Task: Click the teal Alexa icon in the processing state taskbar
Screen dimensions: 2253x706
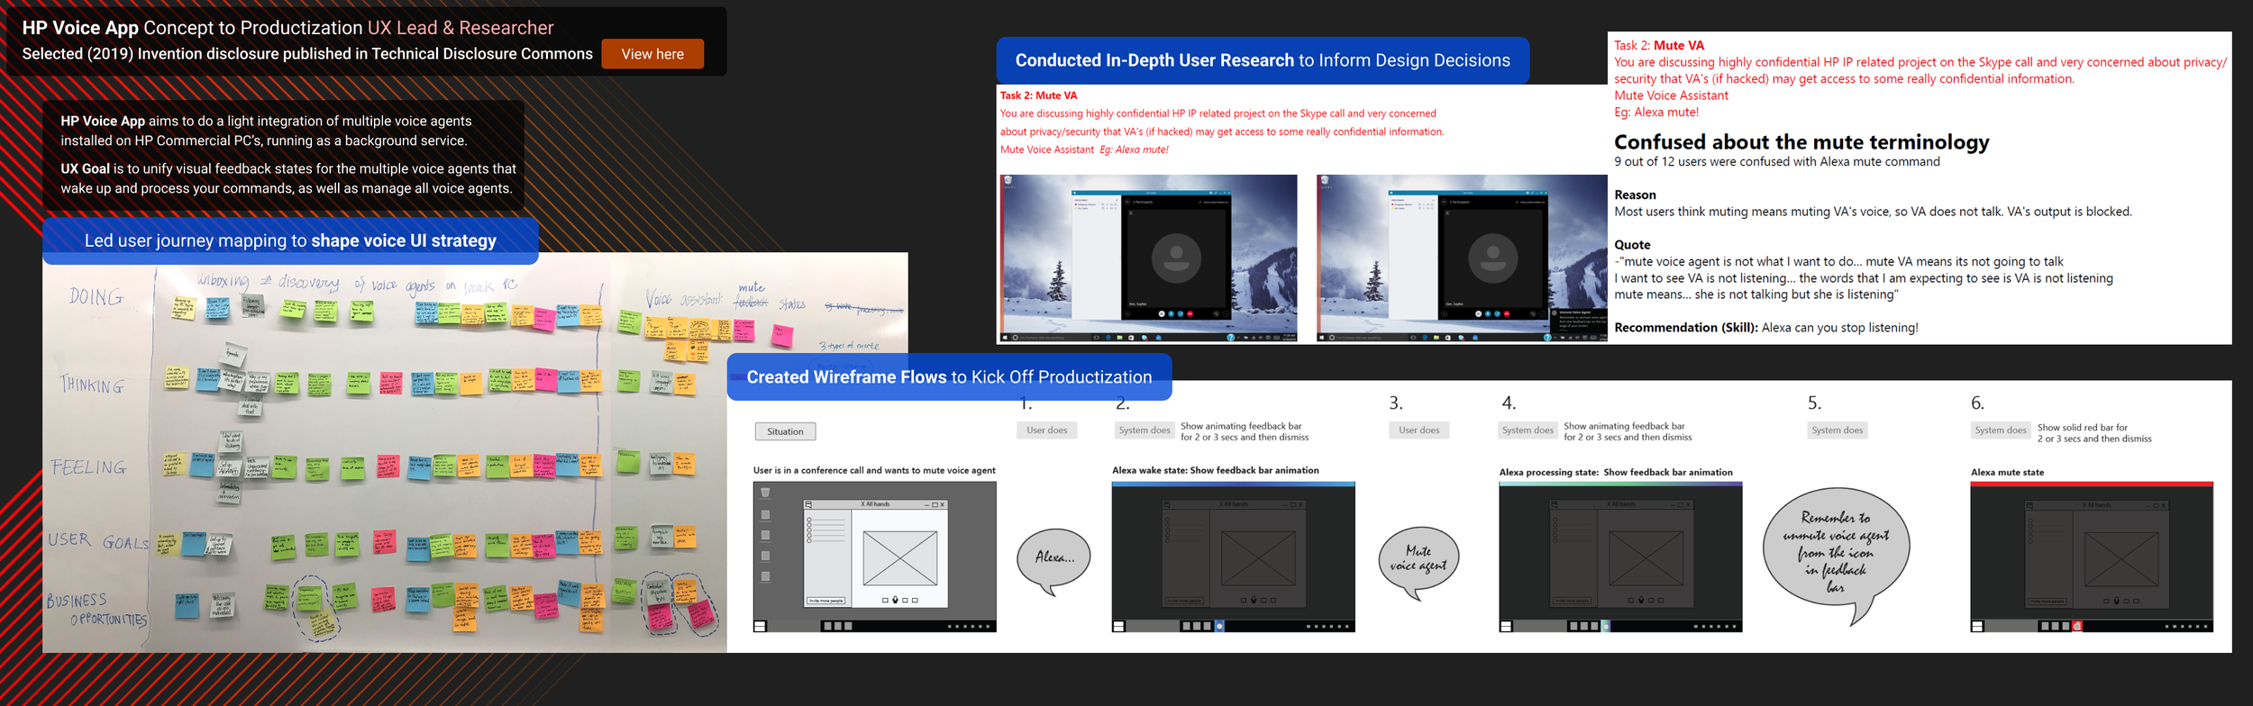Action: point(1607,626)
